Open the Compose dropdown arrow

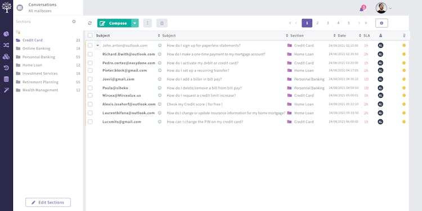pyautogui.click(x=135, y=23)
